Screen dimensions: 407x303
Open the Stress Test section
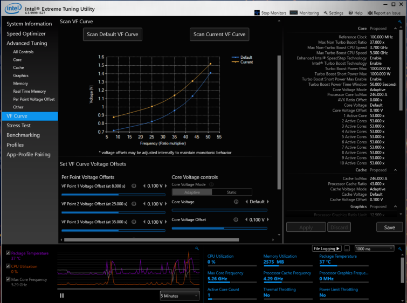20,125
